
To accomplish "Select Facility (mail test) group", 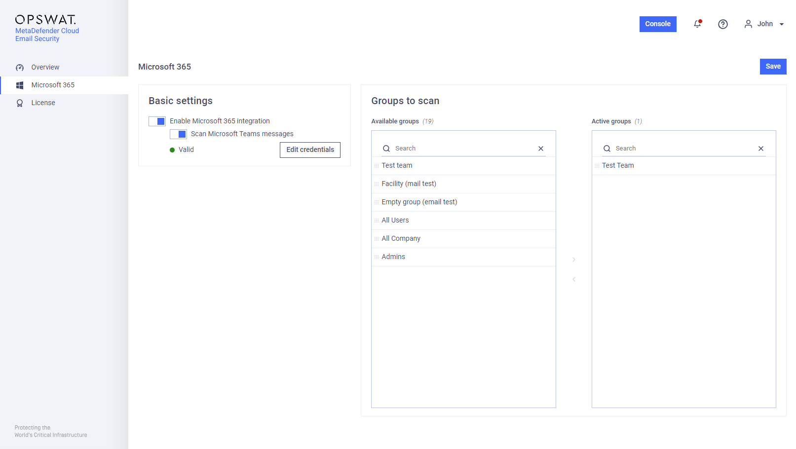I will point(463,184).
